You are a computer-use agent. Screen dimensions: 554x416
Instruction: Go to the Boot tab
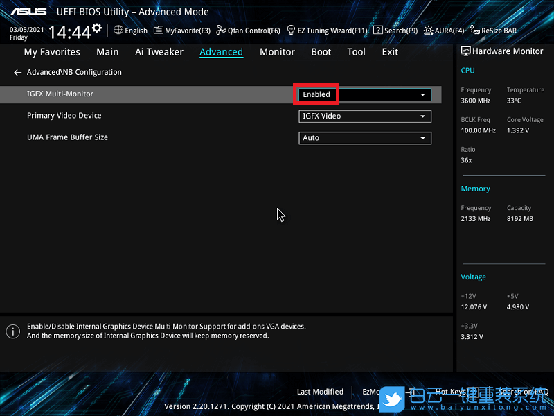(x=321, y=52)
